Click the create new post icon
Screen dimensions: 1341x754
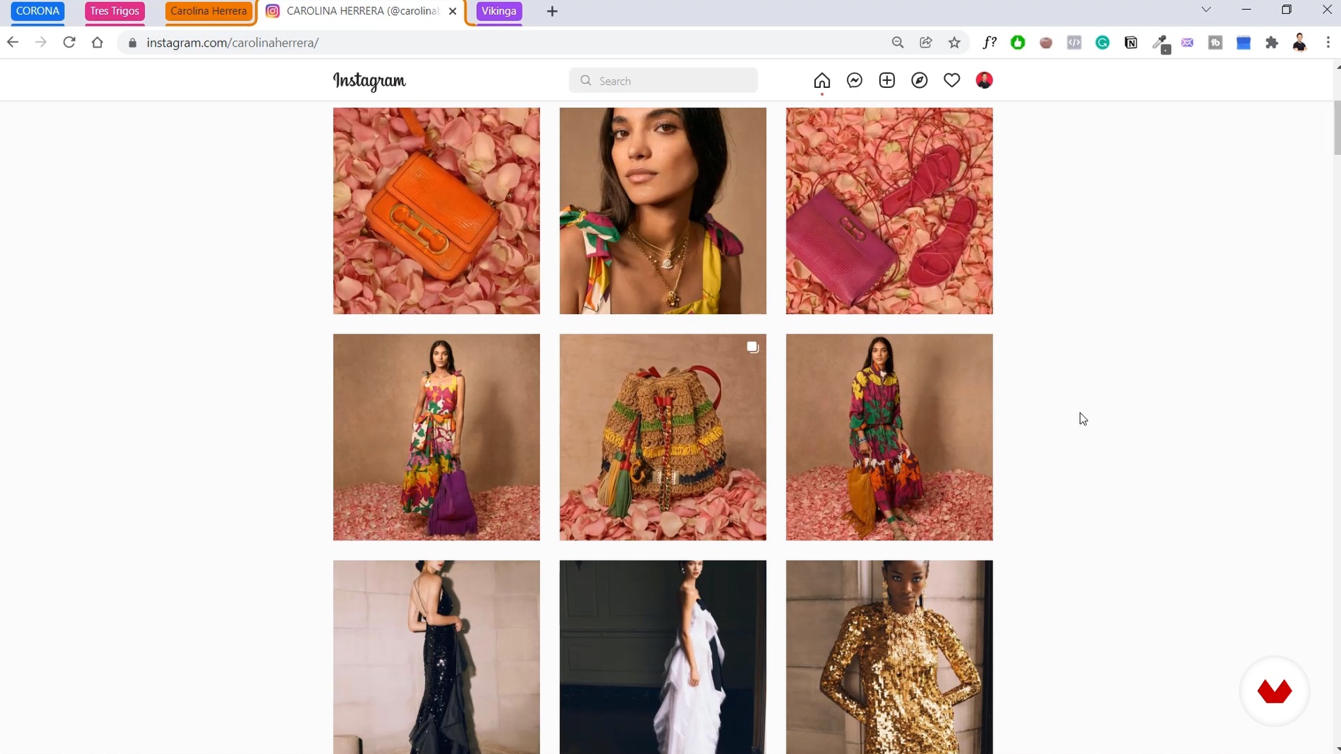coord(887,80)
